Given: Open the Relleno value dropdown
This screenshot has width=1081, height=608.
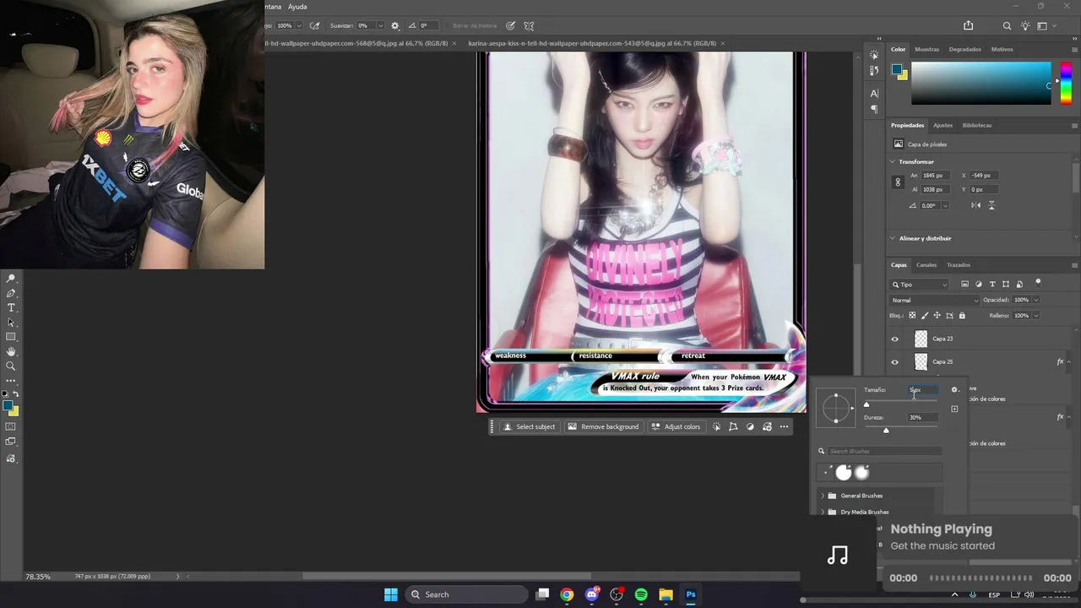Looking at the screenshot, I should [1036, 316].
